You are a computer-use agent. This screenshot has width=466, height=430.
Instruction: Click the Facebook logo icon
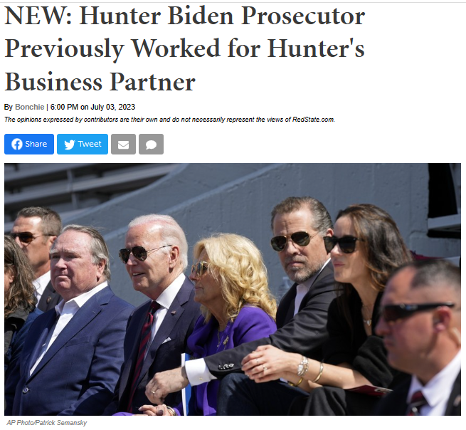pyautogui.click(x=16, y=145)
